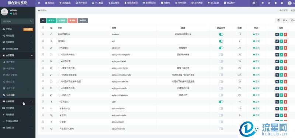Tick the checkbox for row id 27

click(x=43, y=54)
